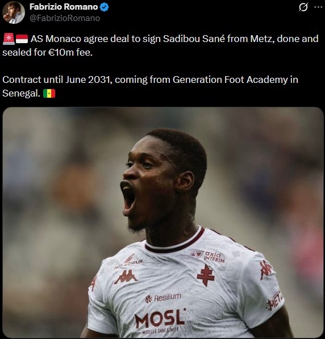Open Fabrizio Romano's profile avatar

(14, 12)
